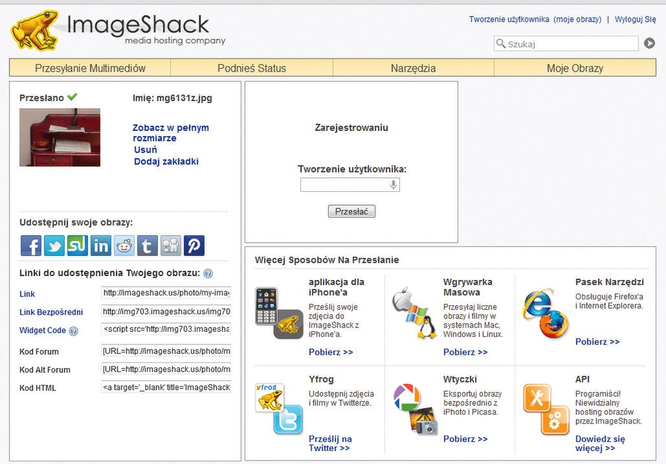
Task: Click the search go arrow button
Action: tap(649, 43)
